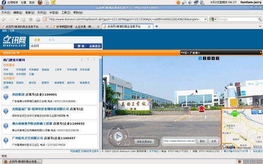Click the results panel vertical scrollbar
Viewport: 263px width, 164px height.
point(101,103)
